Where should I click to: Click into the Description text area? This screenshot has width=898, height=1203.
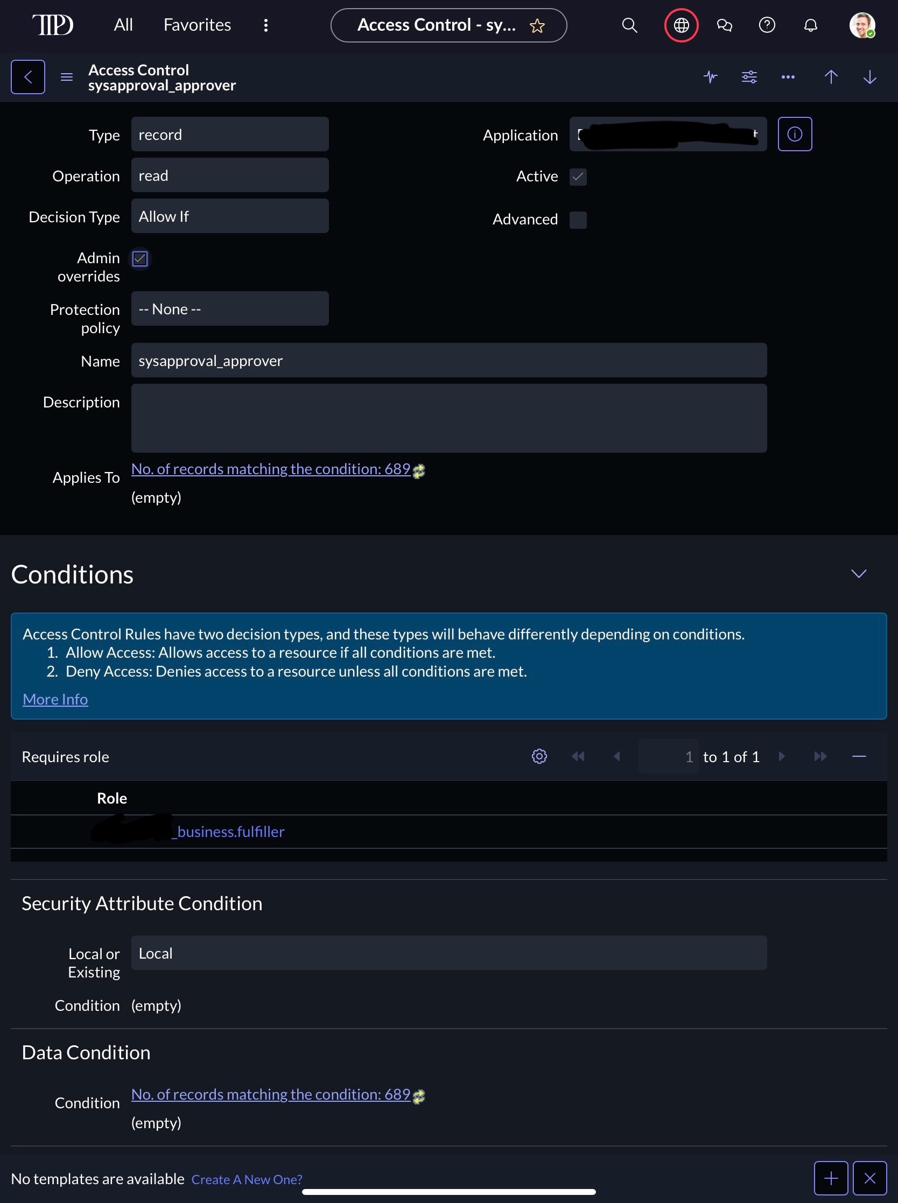(x=448, y=418)
